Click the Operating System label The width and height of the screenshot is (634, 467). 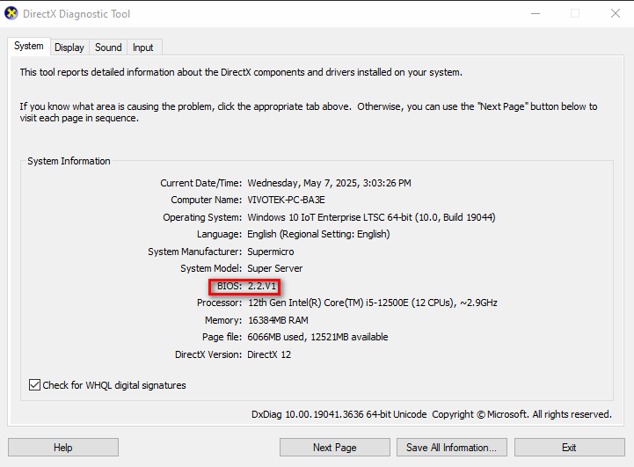(202, 217)
